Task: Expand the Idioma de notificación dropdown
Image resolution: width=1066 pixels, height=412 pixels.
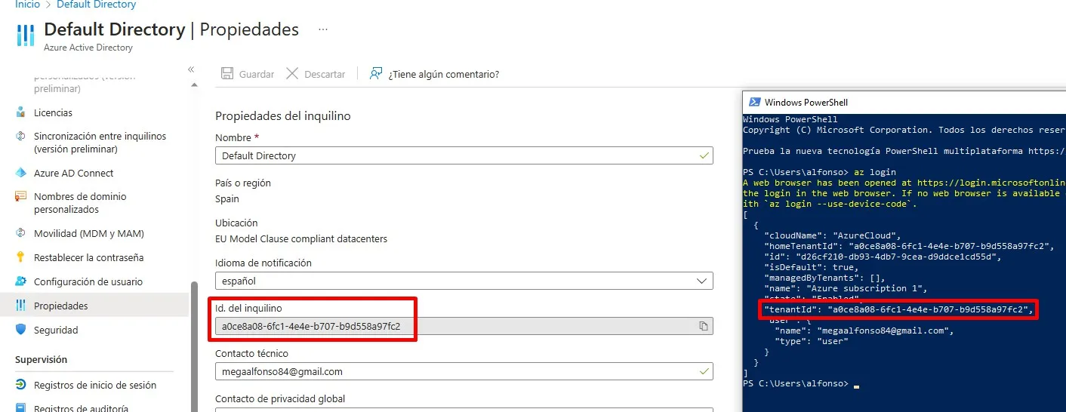Action: click(x=703, y=281)
